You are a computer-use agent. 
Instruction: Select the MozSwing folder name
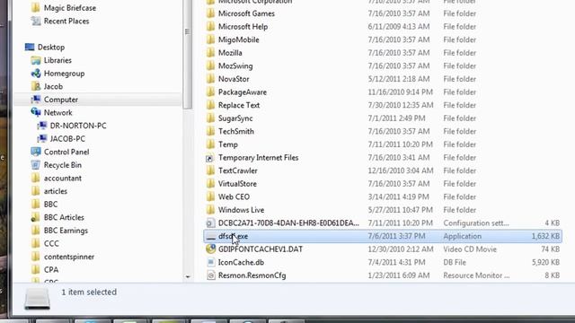235,65
